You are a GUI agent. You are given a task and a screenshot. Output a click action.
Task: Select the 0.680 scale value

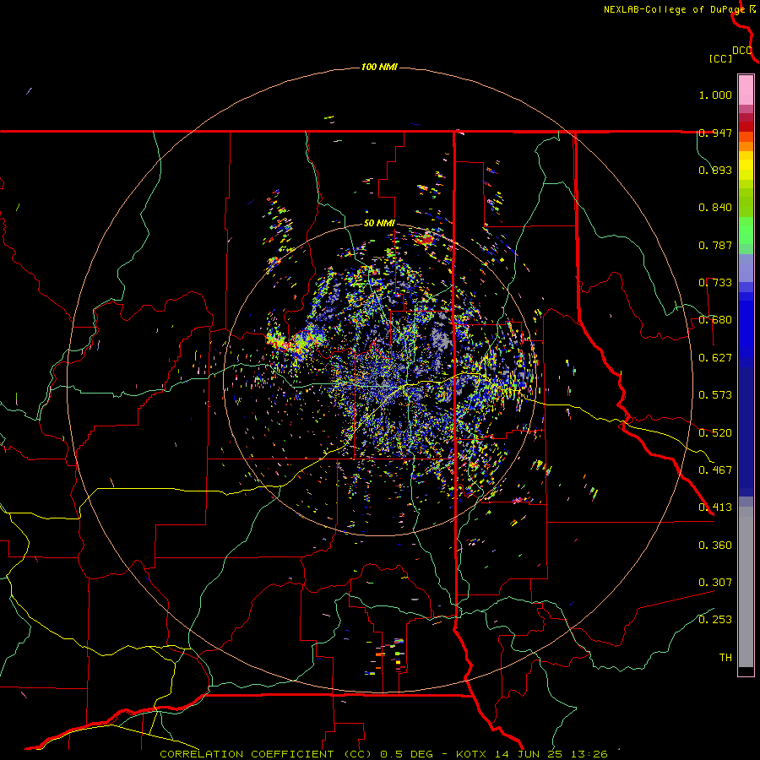pyautogui.click(x=715, y=320)
